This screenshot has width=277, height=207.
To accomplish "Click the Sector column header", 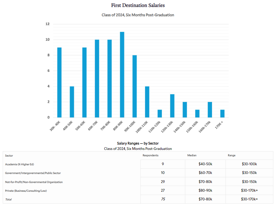I will (9, 155).
